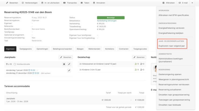Click Annuleren in the toolbar

point(99,3)
